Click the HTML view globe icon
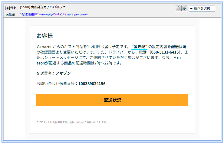Viewport: 224px width, 151px height. pos(184,8)
